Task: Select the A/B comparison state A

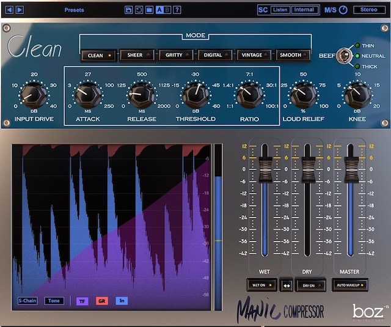Action: coord(159,10)
